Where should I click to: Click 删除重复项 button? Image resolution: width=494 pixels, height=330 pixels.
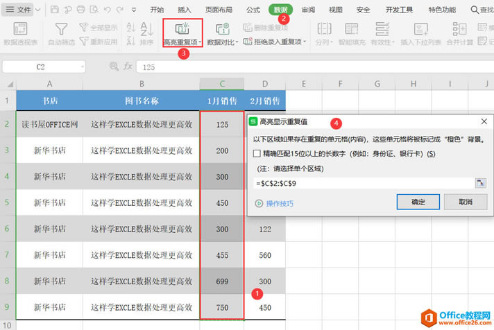(266, 28)
